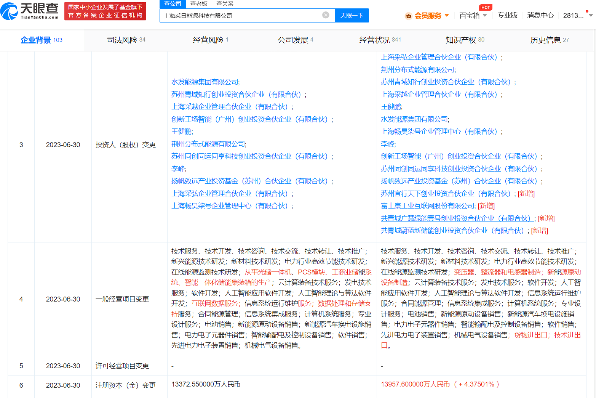The image size is (596, 398).
Task: Open the TianYanCha logo homepage
Action: click(30, 11)
